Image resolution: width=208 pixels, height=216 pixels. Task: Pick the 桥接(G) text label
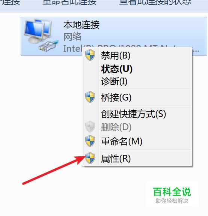(116, 97)
